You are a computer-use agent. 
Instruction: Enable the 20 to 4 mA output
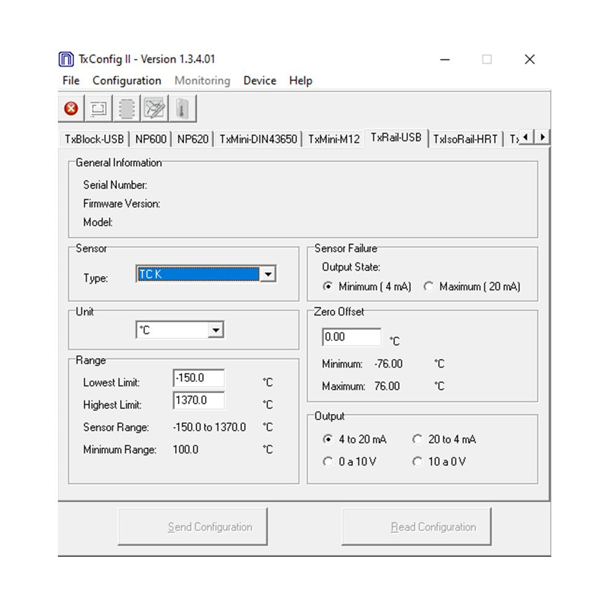418,439
